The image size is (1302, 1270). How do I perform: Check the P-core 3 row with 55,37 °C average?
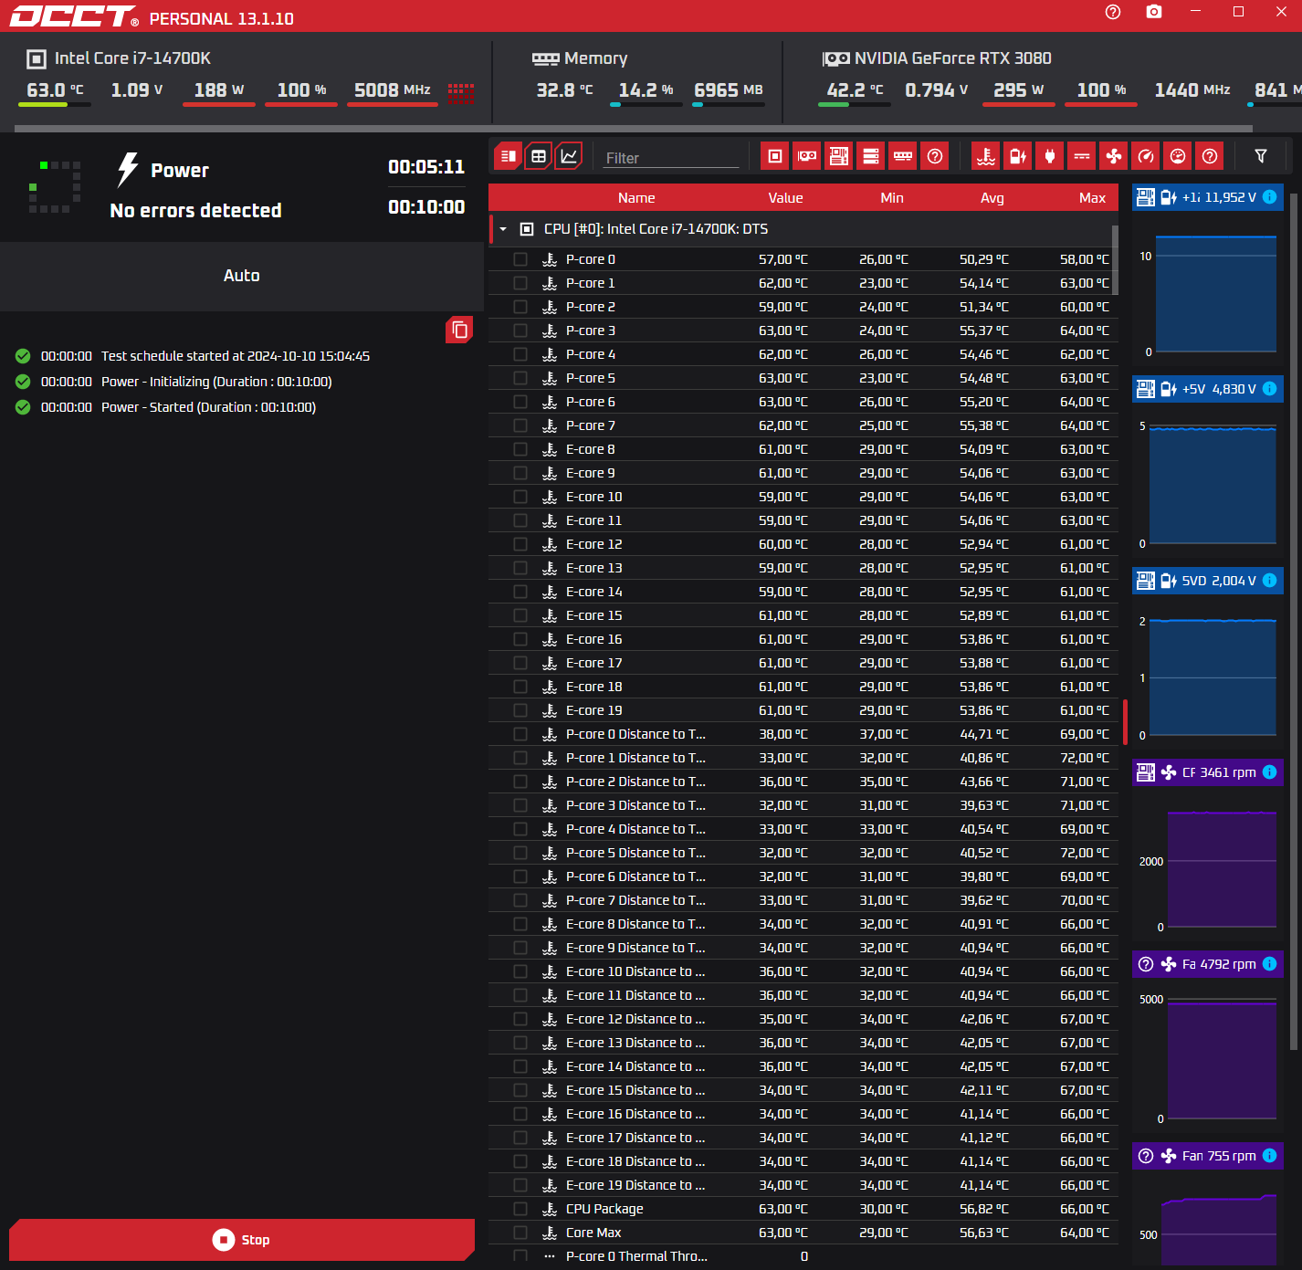[520, 331]
